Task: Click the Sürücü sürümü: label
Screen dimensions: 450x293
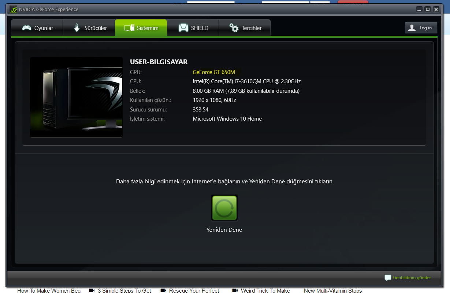Action: tap(148, 110)
